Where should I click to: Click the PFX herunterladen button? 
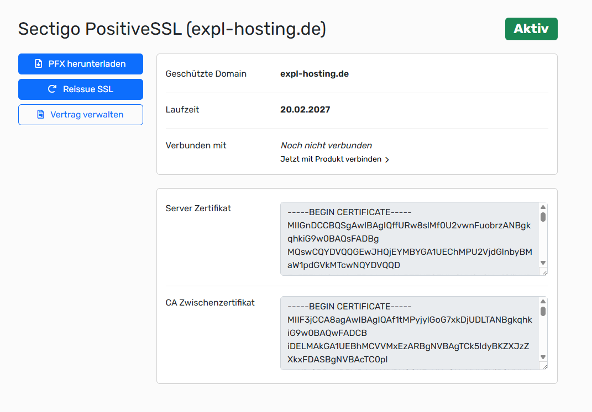(80, 64)
